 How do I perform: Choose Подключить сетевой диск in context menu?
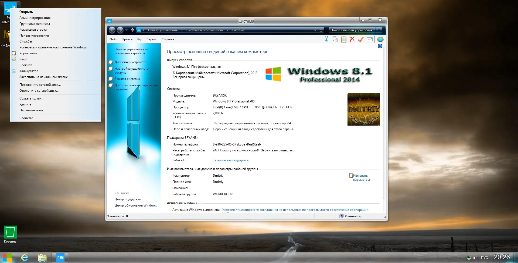[56, 85]
